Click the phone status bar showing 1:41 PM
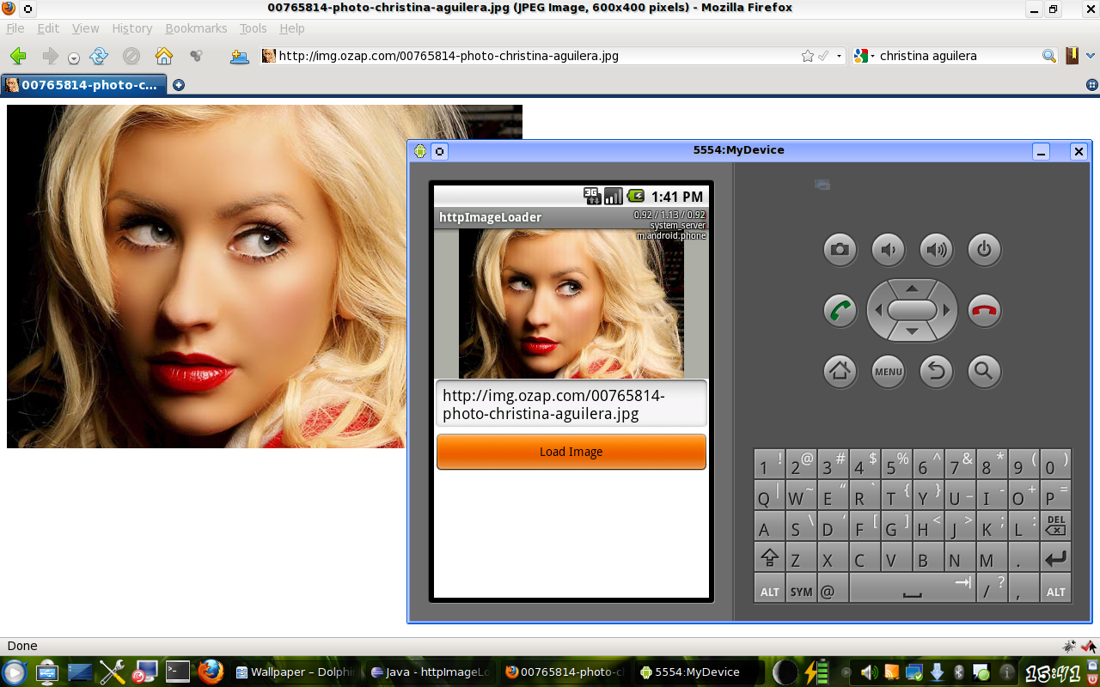Viewport: 1100px width, 687px height. (571, 196)
